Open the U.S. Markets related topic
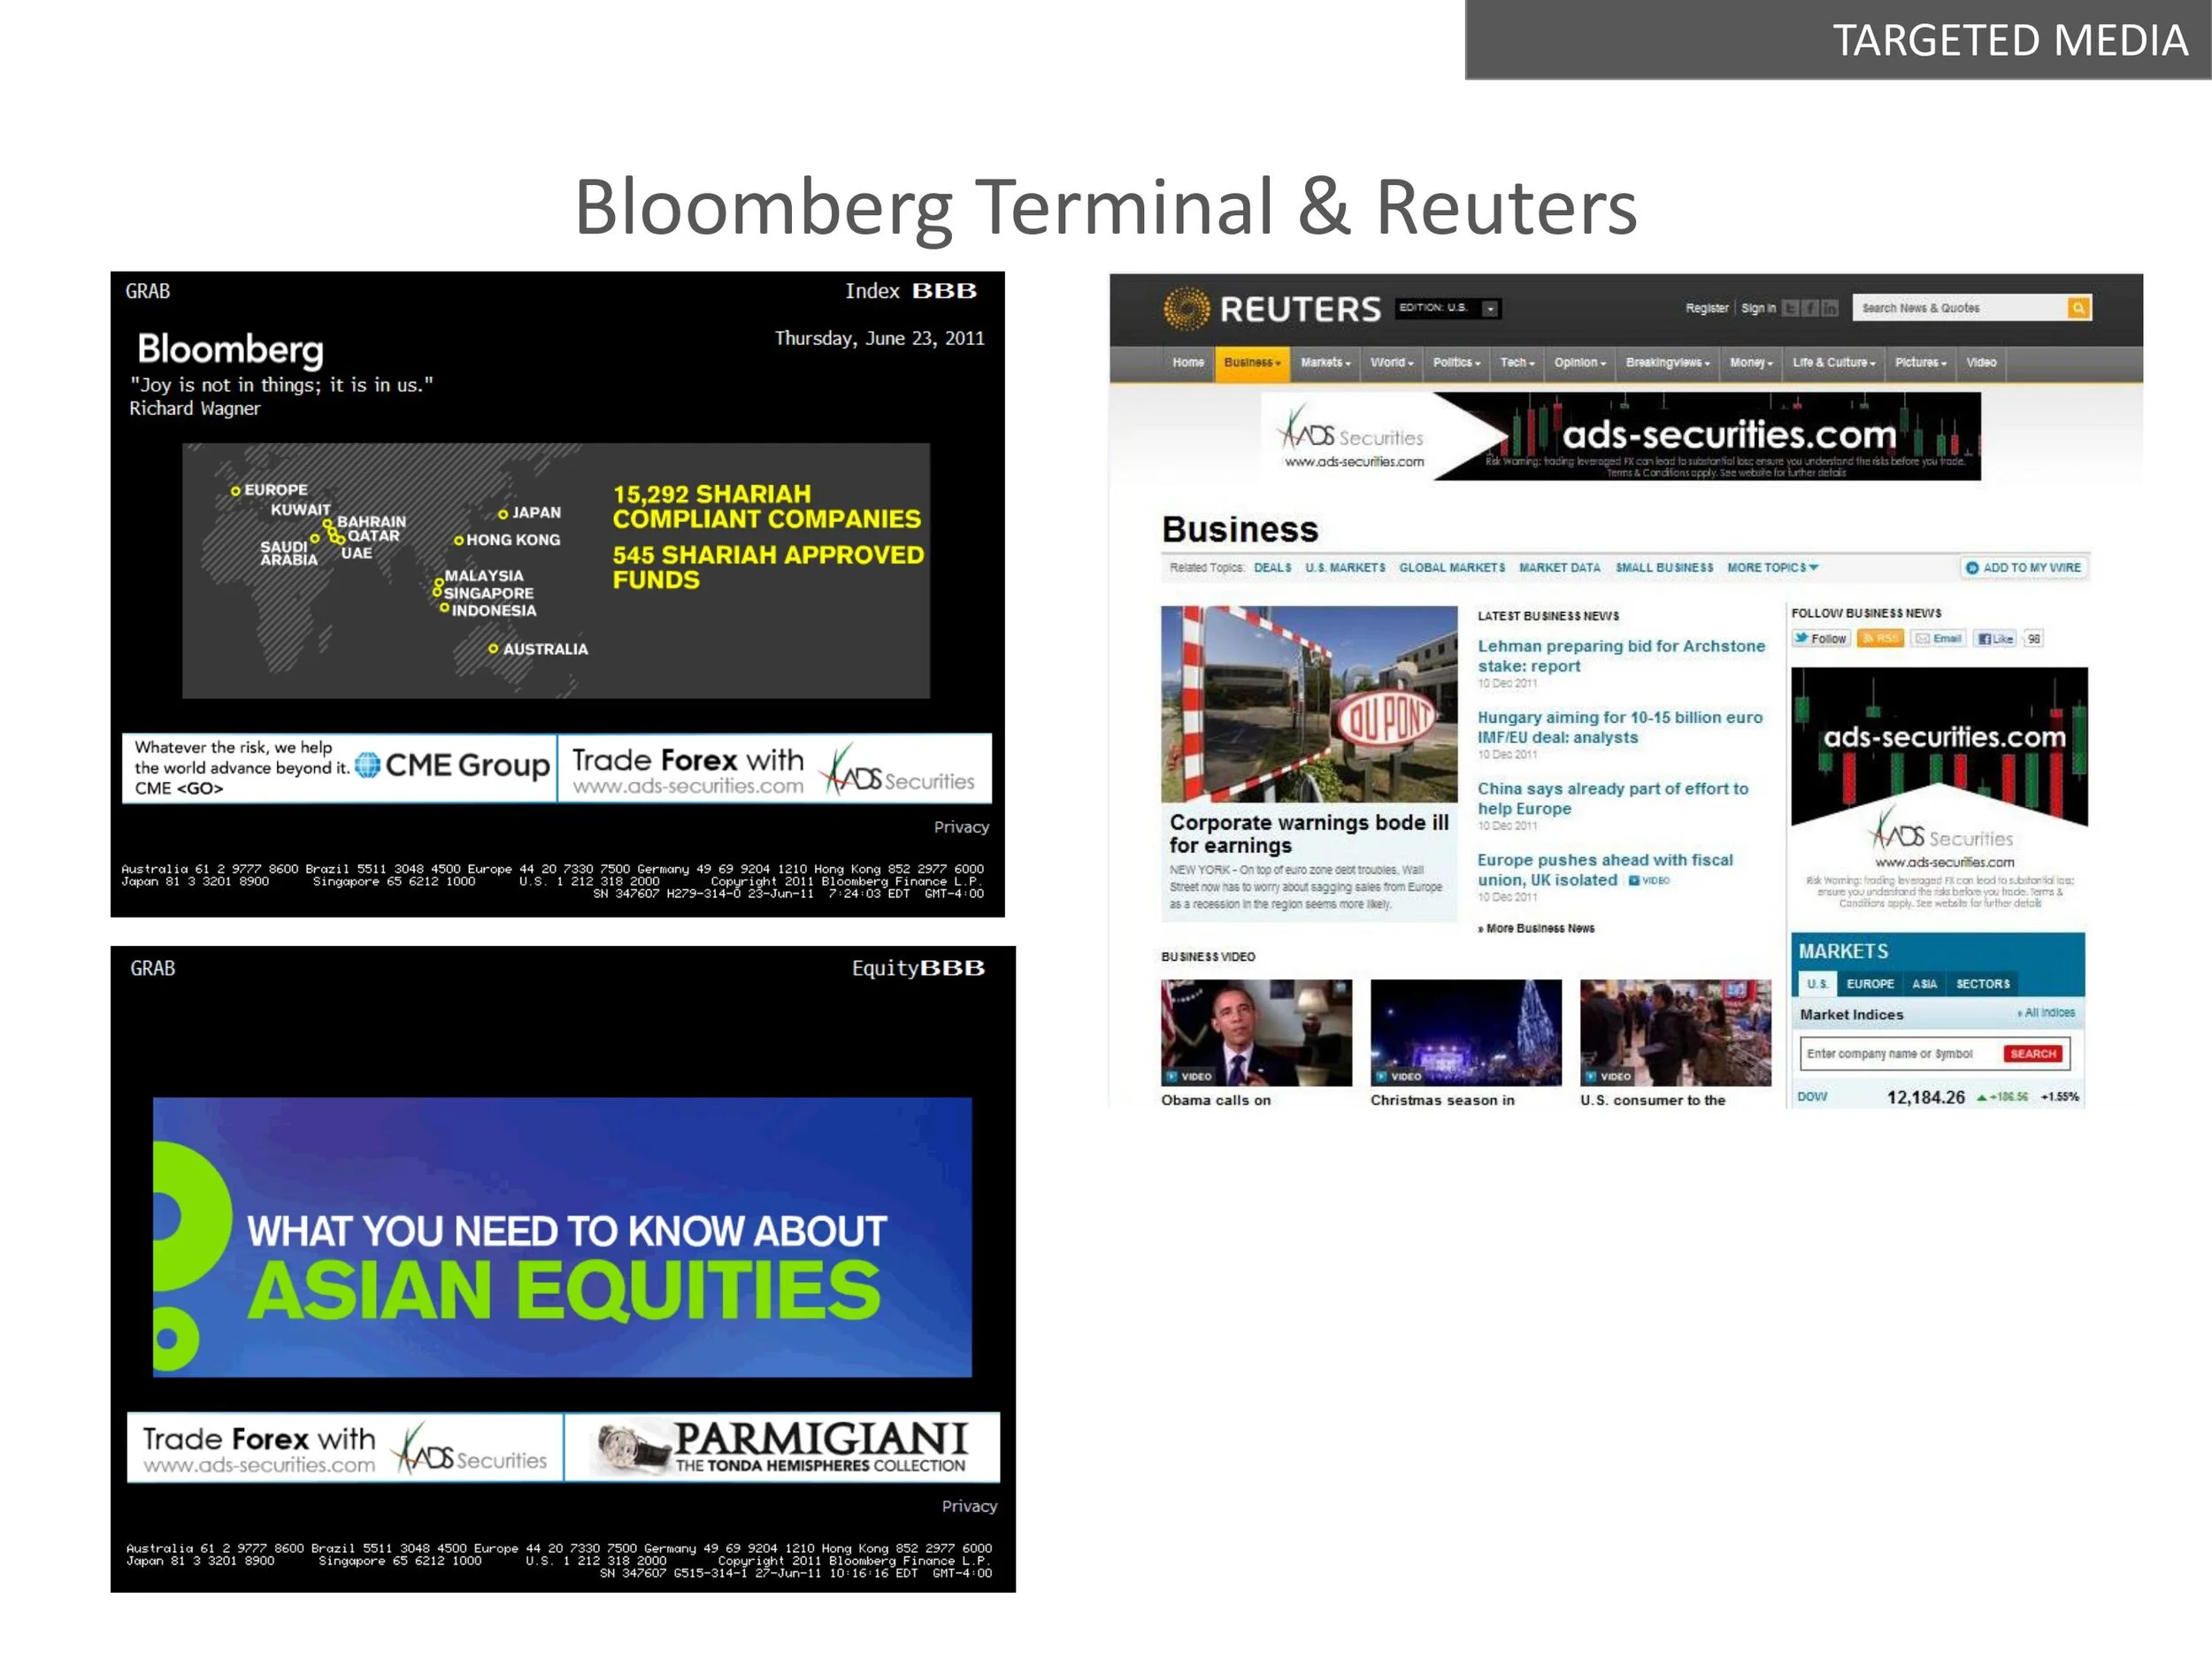 1345,568
